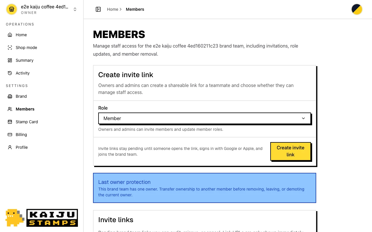372x232 pixels.
Task: Open Stamp Card settings
Action: 42,122
